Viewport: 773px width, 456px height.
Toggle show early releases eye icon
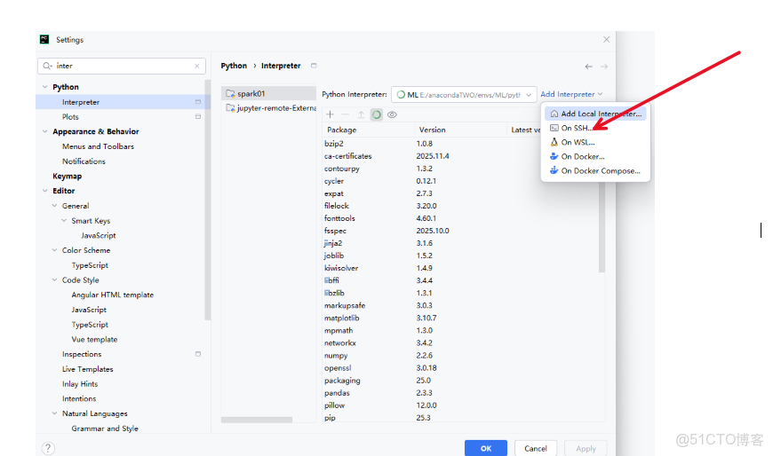392,114
